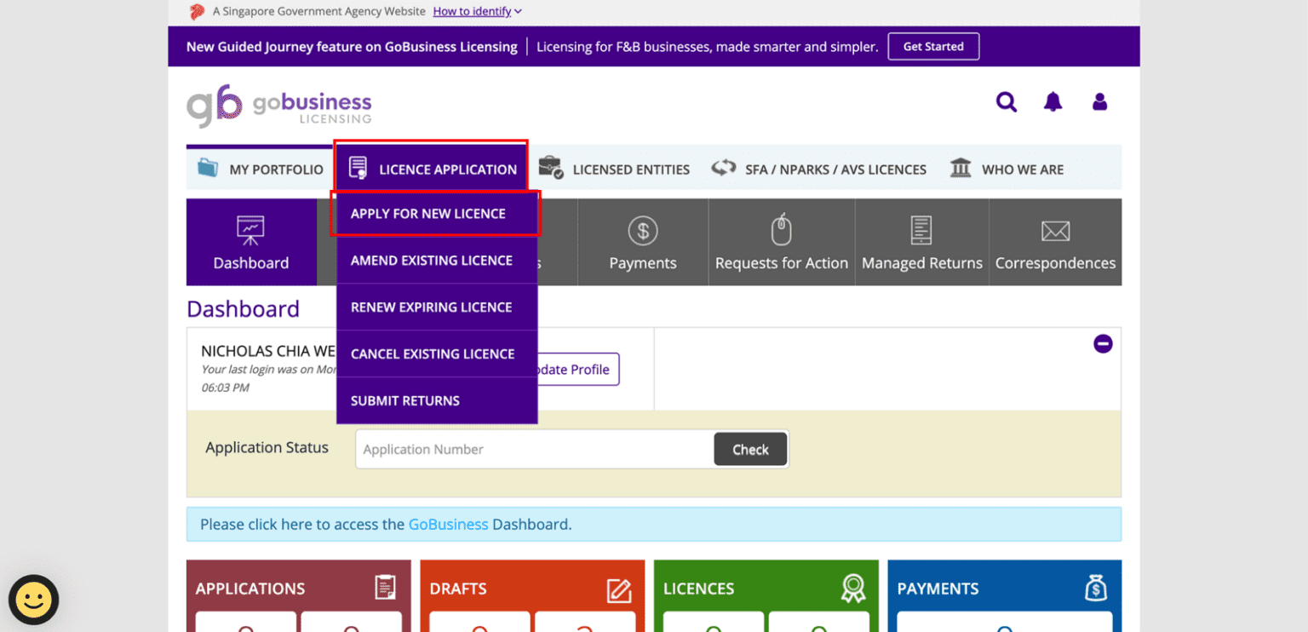
Task: Open the smiley feedback widget
Action: tap(34, 600)
